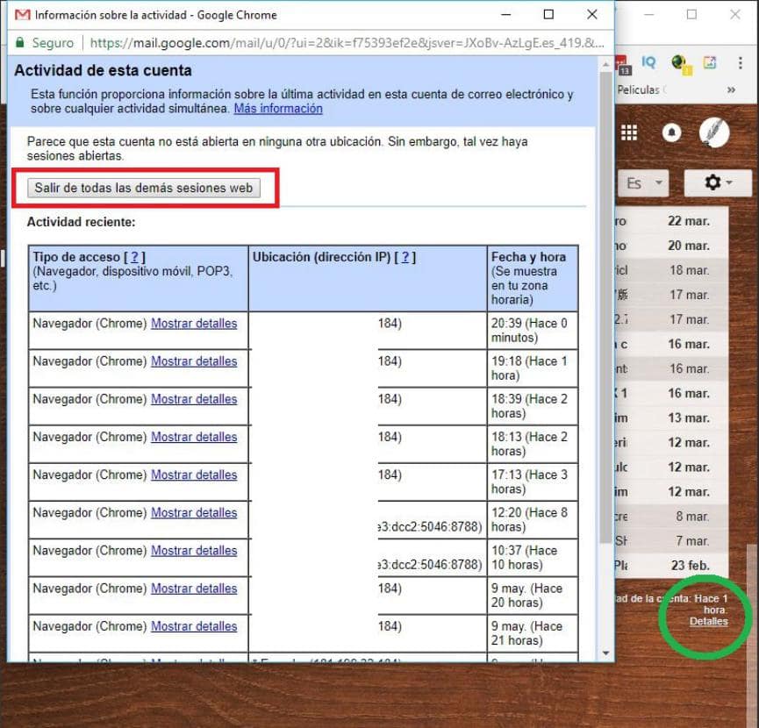Expand the bookmarks bar overflow chevron
Image resolution: width=759 pixels, height=728 pixels.
tap(731, 89)
